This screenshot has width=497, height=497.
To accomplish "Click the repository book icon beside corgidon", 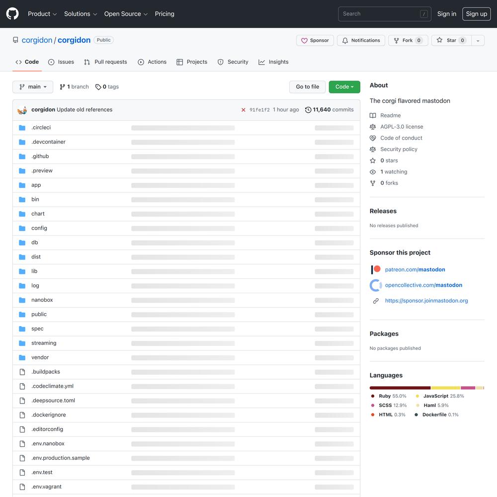I will pos(15,40).
